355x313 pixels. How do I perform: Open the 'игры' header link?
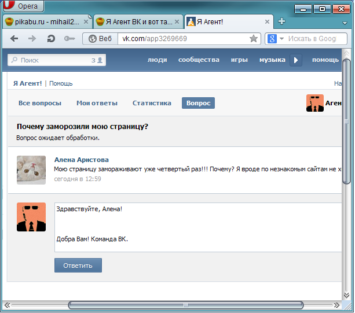239,60
